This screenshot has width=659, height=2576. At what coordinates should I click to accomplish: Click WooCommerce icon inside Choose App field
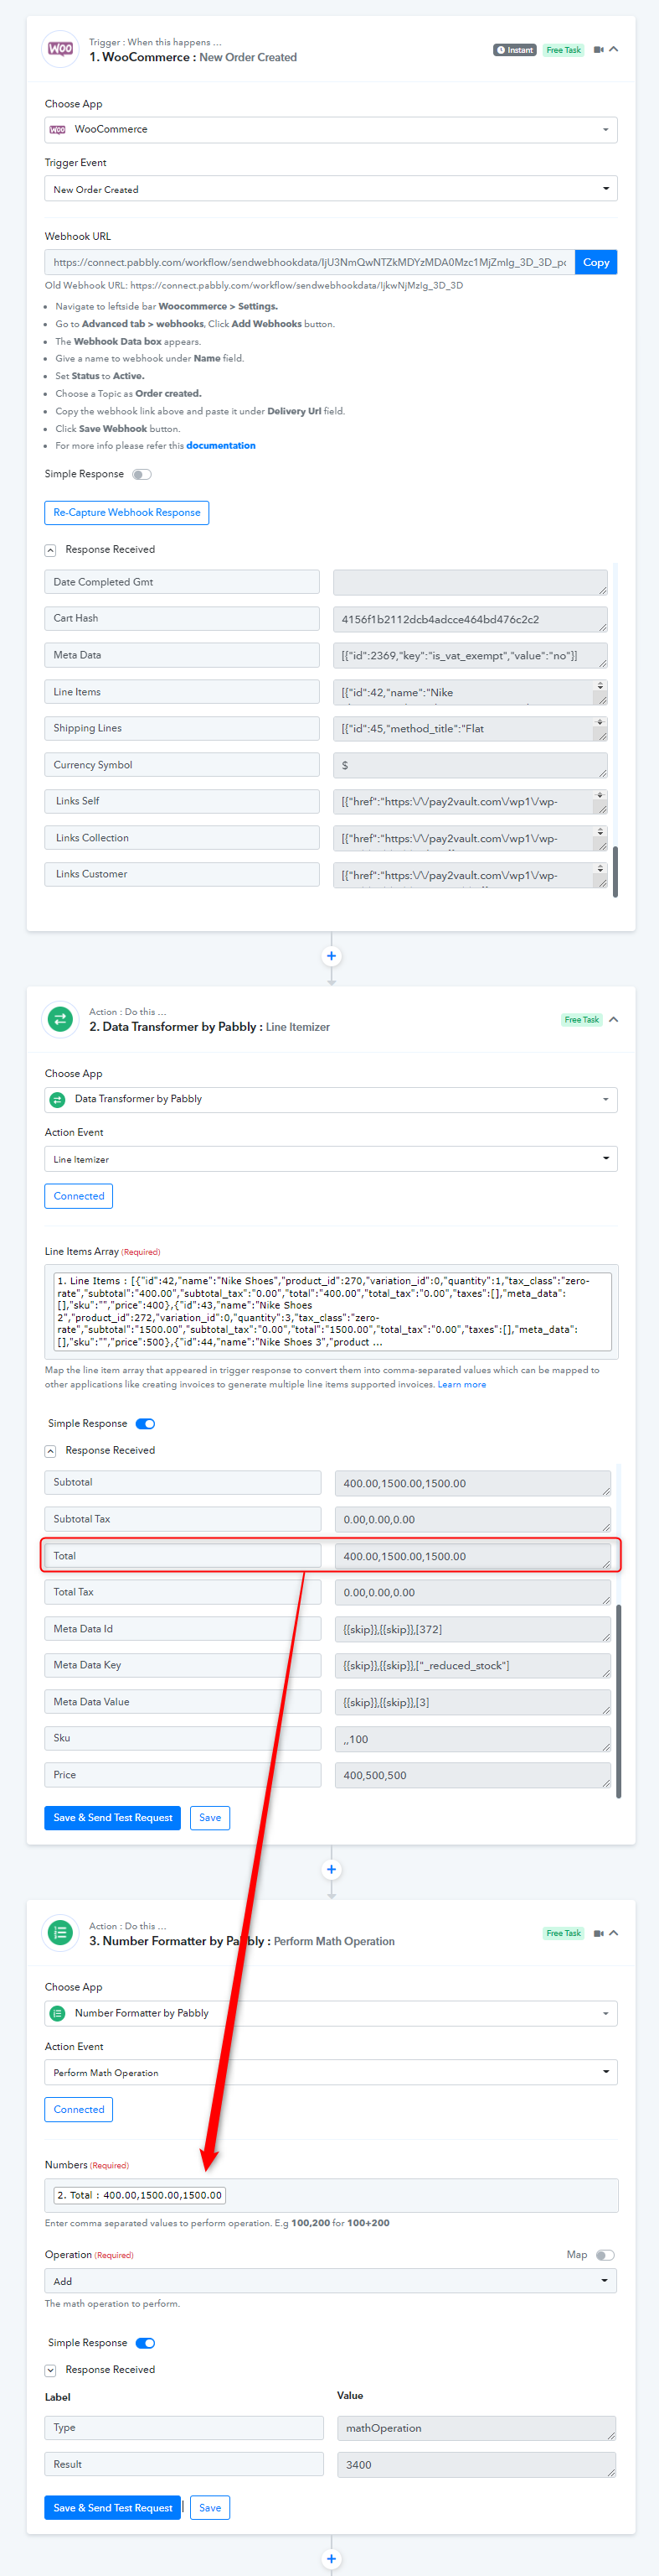click(x=58, y=130)
